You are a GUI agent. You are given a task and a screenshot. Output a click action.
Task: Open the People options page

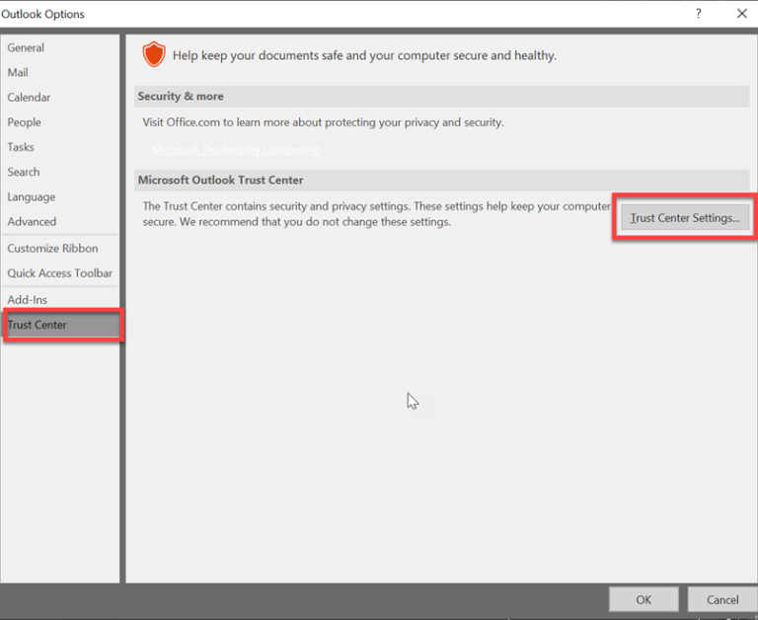[60, 122]
